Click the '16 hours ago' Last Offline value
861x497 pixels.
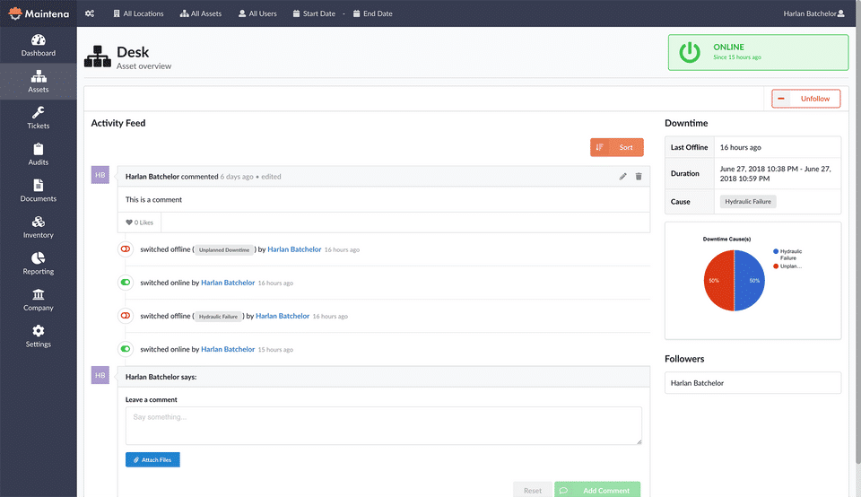click(740, 147)
